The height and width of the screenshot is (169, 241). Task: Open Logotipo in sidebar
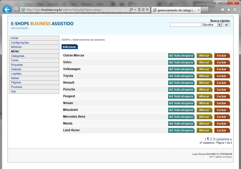point(34,74)
